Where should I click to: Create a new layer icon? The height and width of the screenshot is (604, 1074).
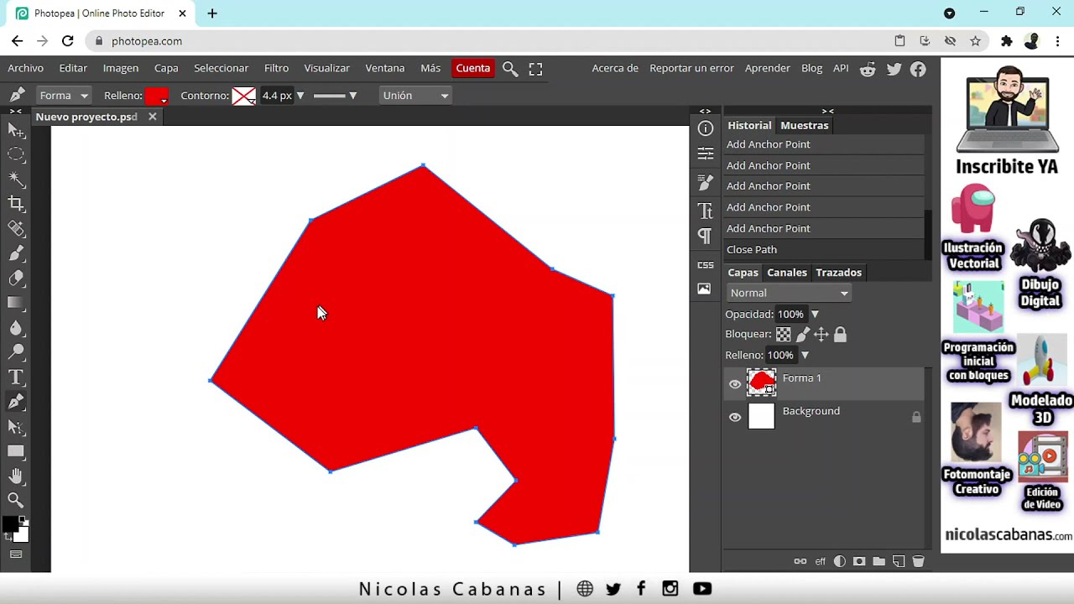click(899, 561)
